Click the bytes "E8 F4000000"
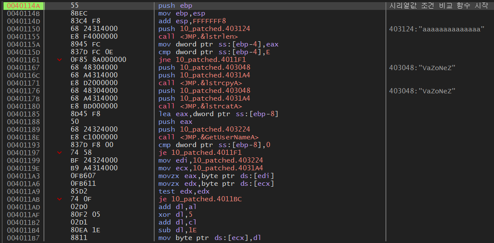 94,37
